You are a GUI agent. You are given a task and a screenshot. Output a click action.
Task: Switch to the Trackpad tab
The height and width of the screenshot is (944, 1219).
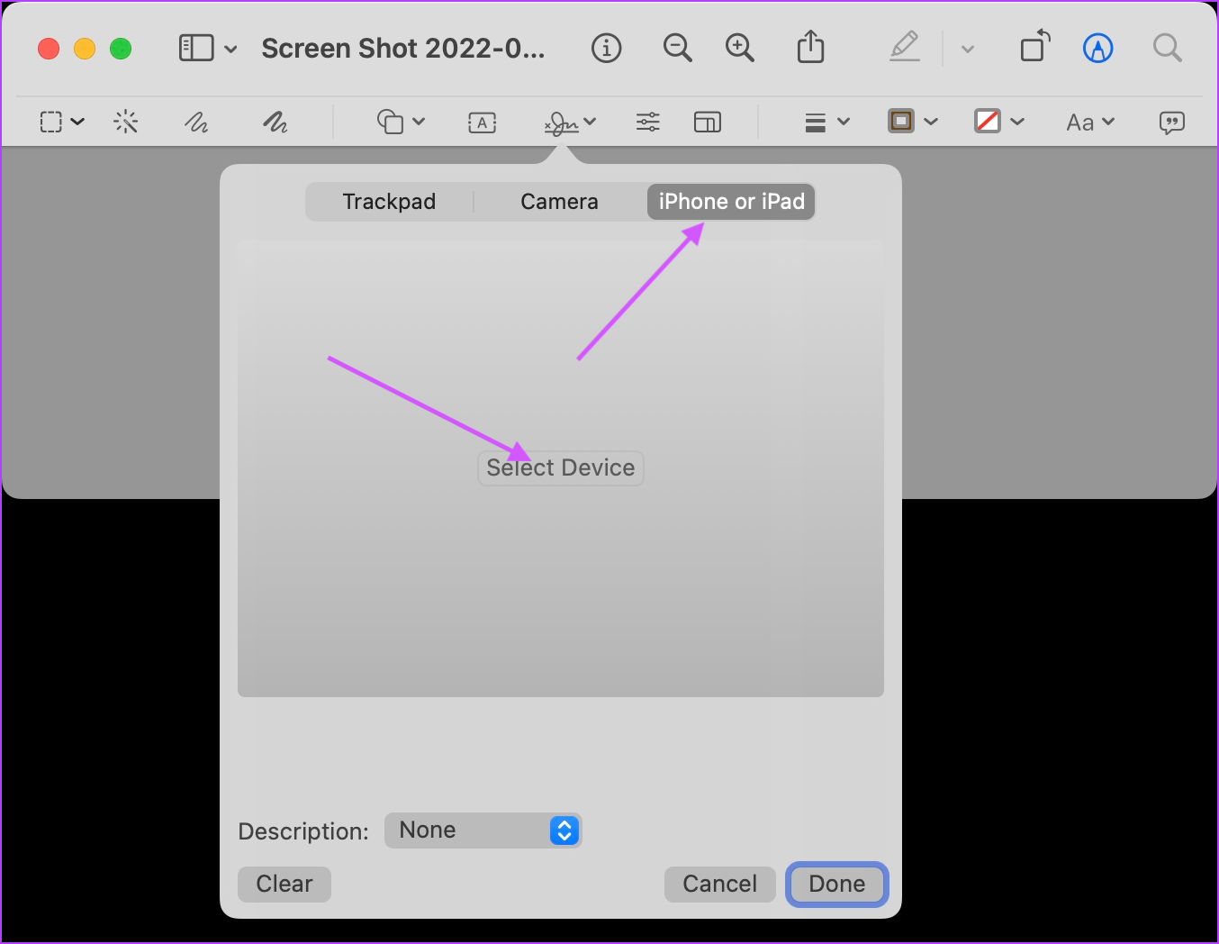[389, 202]
